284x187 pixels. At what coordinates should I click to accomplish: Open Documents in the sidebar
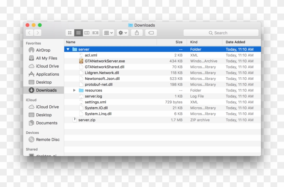pyautogui.click(x=43, y=123)
